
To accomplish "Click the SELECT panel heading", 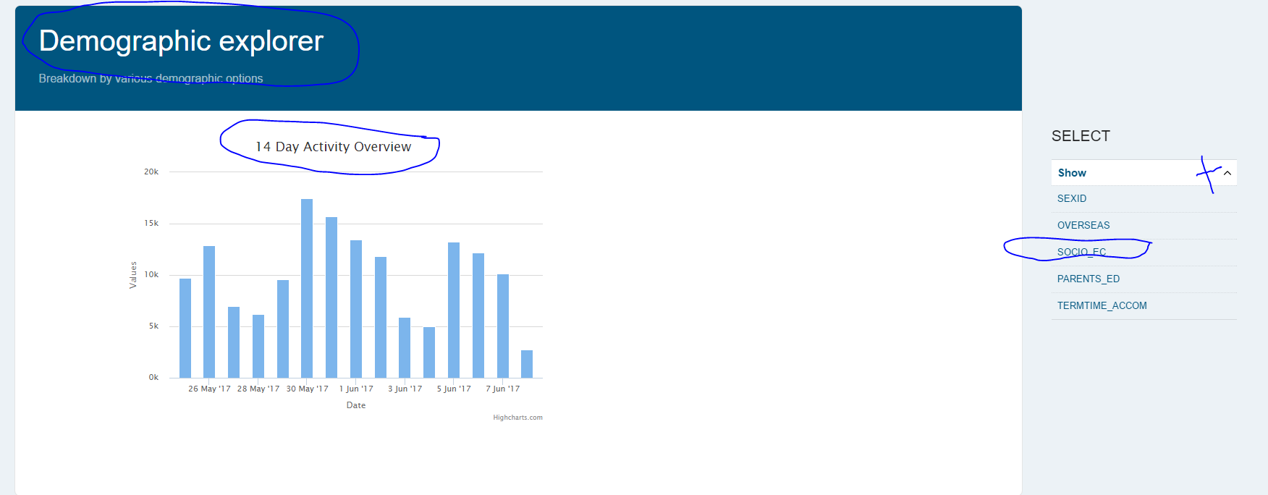I will (x=1081, y=136).
